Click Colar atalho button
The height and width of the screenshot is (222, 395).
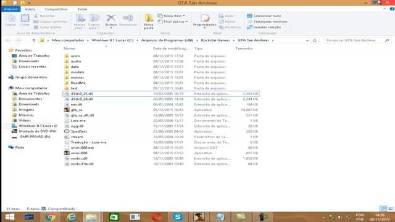tap(48, 27)
